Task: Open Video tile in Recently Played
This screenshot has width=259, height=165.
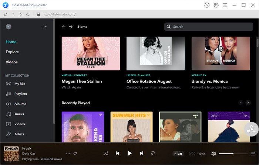Action: pos(229,127)
